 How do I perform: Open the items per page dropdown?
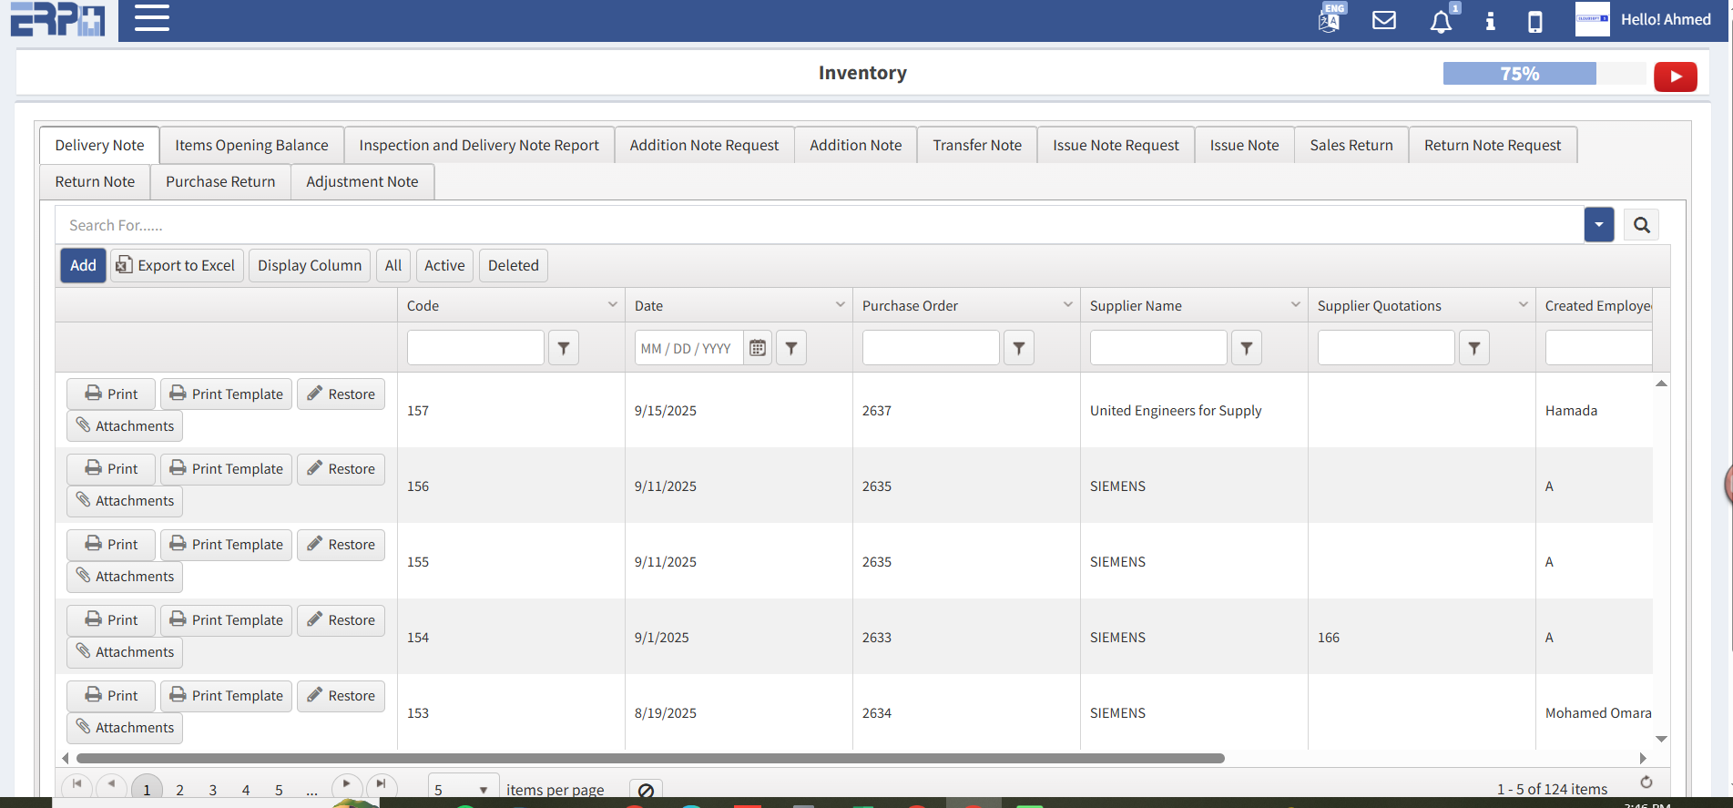coord(483,790)
